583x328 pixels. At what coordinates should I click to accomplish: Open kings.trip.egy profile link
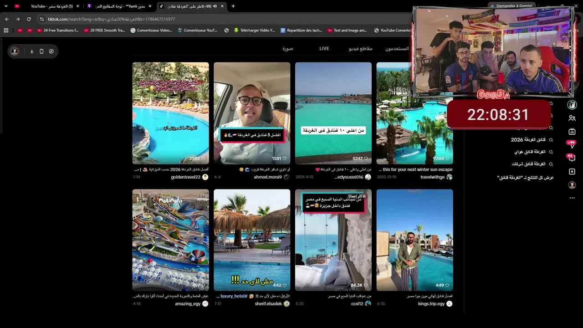pyautogui.click(x=431, y=304)
